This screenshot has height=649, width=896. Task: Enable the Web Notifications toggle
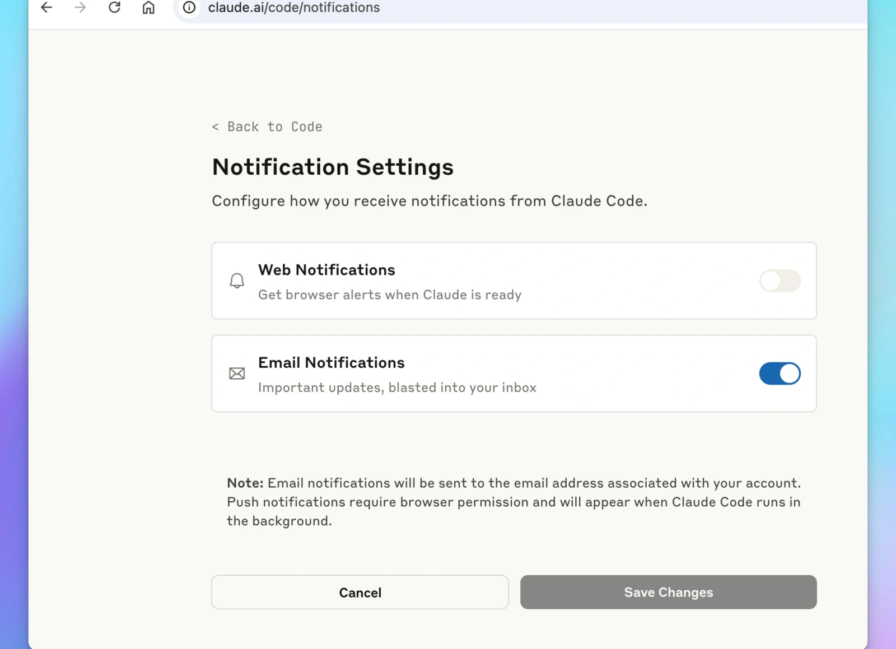(780, 281)
